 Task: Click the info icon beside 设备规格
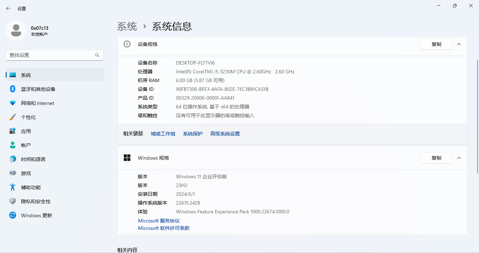[x=127, y=44]
